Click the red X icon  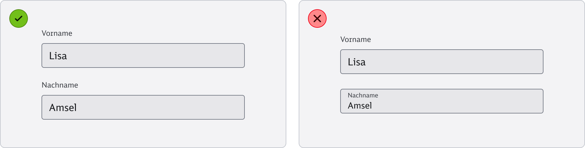317,18
